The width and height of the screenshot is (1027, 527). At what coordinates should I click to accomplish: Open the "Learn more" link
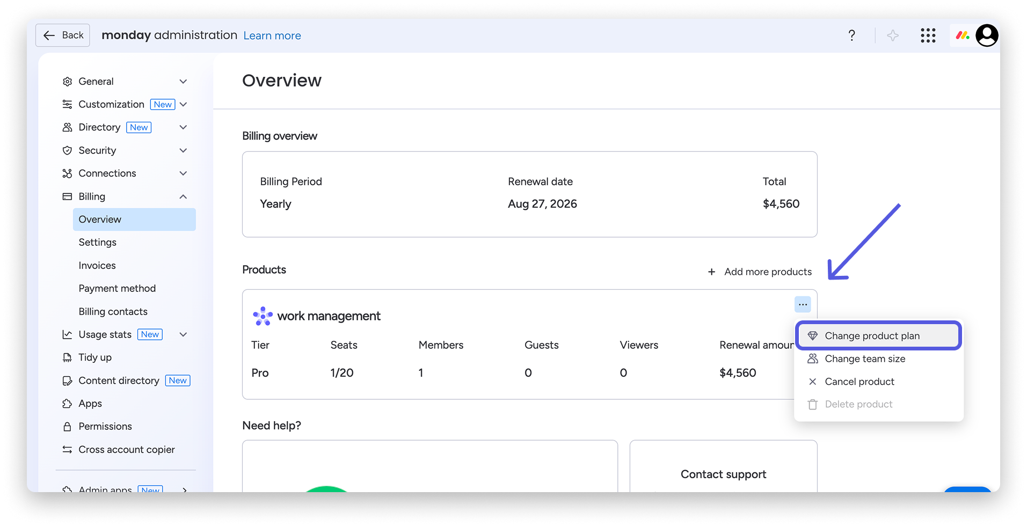[272, 35]
